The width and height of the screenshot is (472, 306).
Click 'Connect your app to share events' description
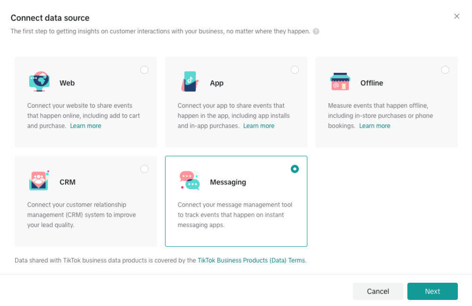(x=234, y=115)
